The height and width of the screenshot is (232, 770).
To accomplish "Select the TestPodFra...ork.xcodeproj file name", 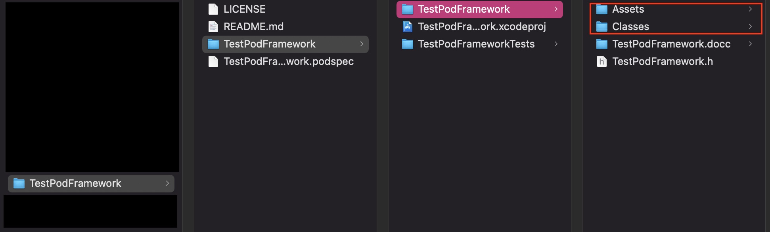I will click(x=482, y=27).
